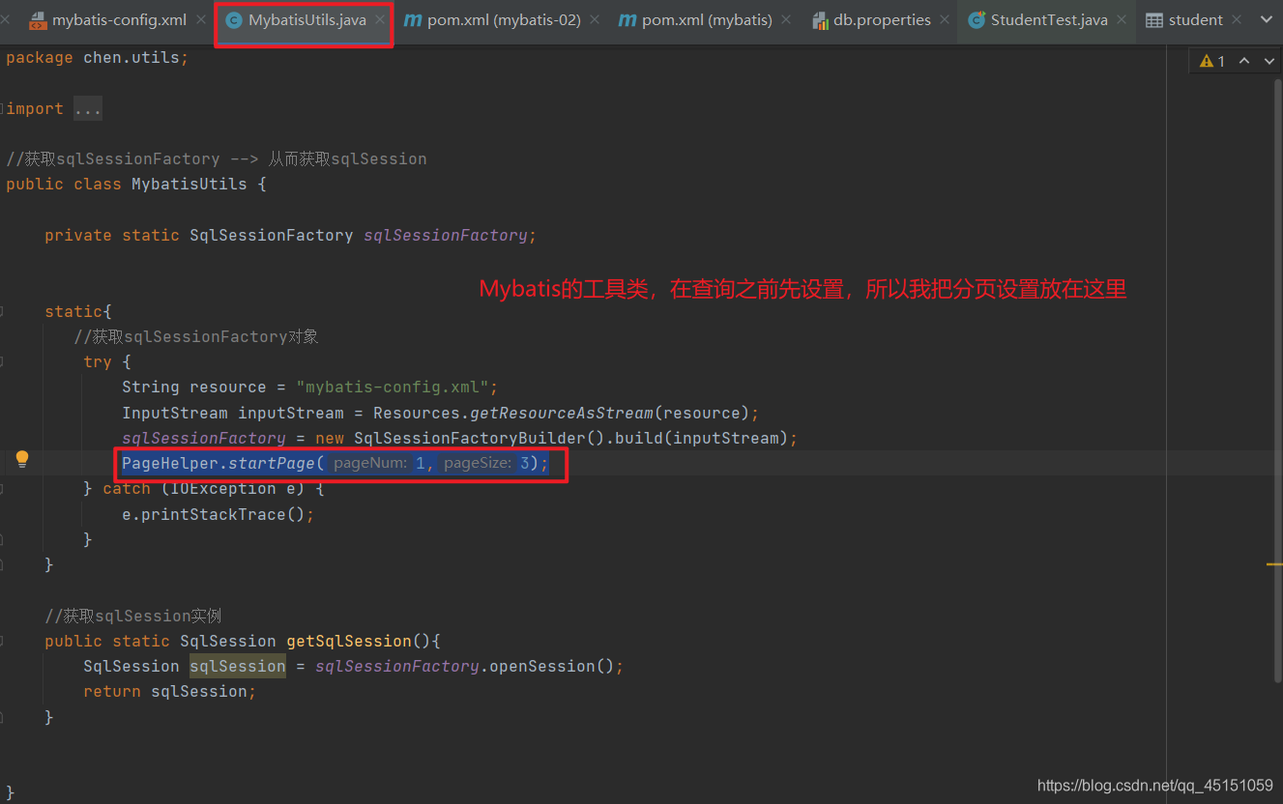Click the getResourceAsStream method call

[562, 413]
